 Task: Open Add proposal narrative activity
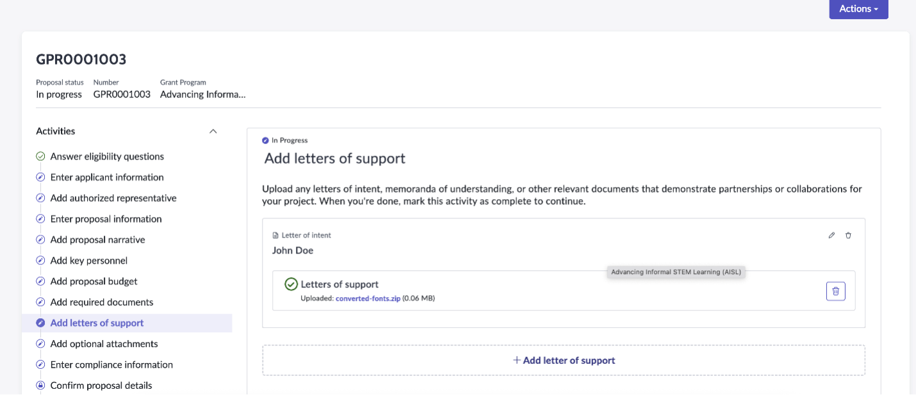[97, 239]
